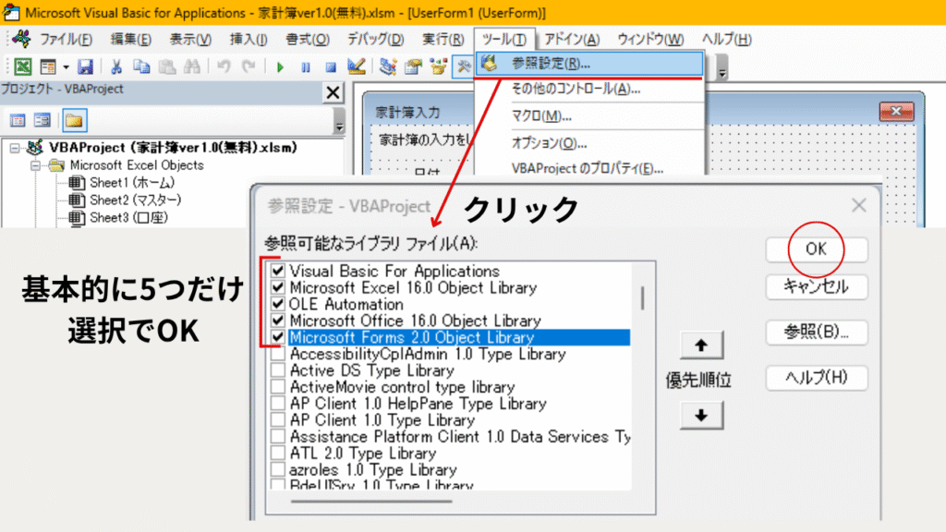
Task: Click the Break pause icon
Action: click(x=305, y=66)
